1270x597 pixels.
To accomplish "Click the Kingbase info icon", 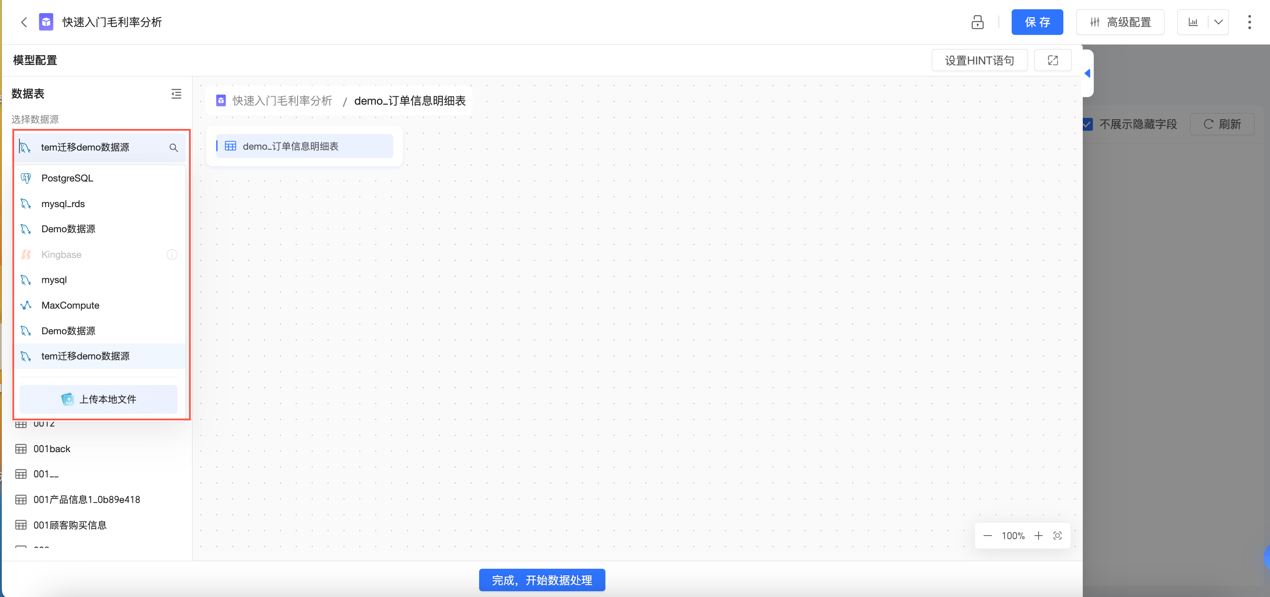I will click(172, 254).
